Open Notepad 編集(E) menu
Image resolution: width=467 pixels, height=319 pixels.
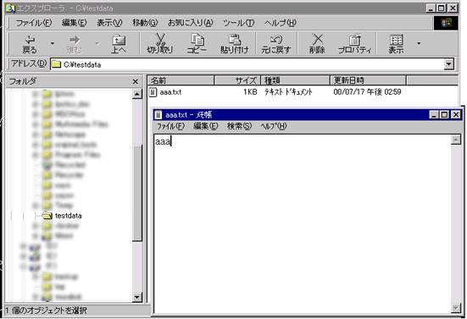click(205, 126)
